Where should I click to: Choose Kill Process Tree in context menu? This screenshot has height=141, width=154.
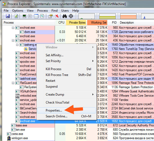67,75
